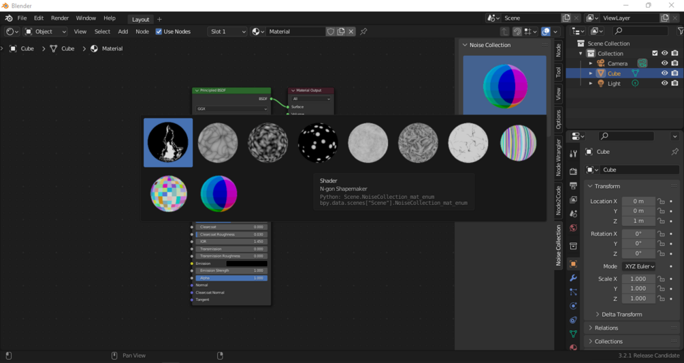The height and width of the screenshot is (363, 684).
Task: Open the Modifier properties wrench icon
Action: pyautogui.click(x=573, y=278)
